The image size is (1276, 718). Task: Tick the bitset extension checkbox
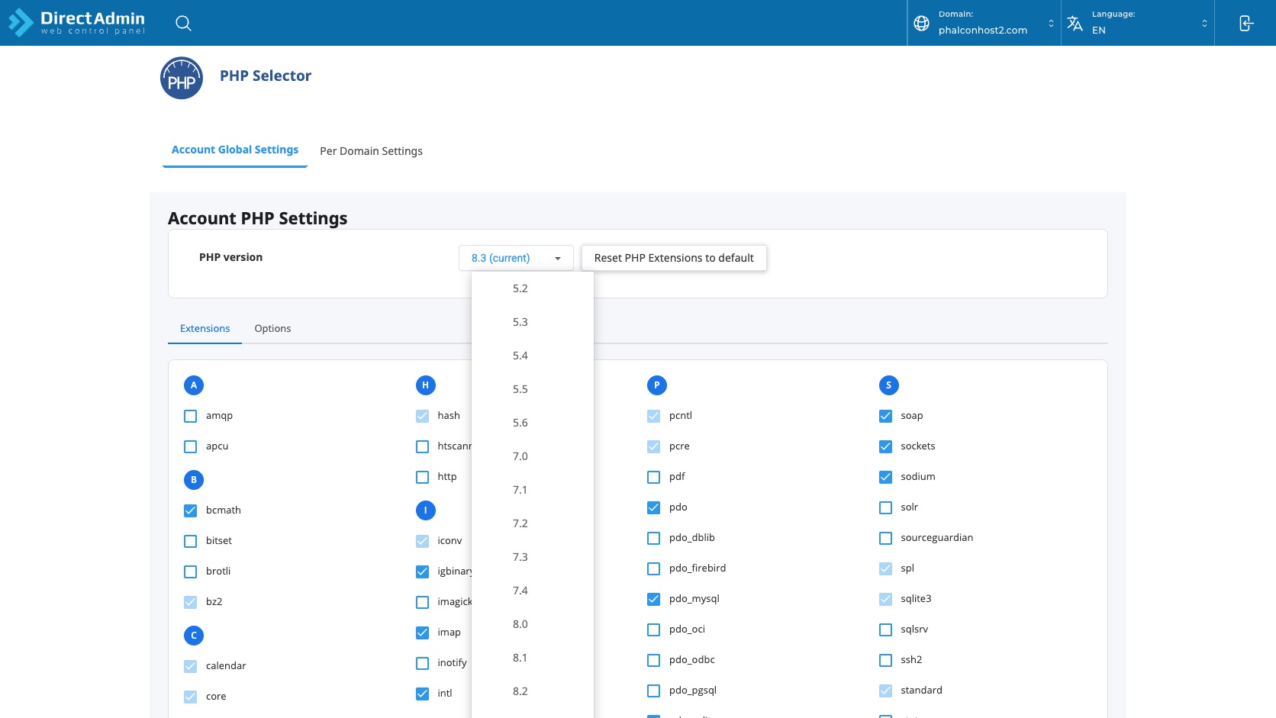coord(191,541)
